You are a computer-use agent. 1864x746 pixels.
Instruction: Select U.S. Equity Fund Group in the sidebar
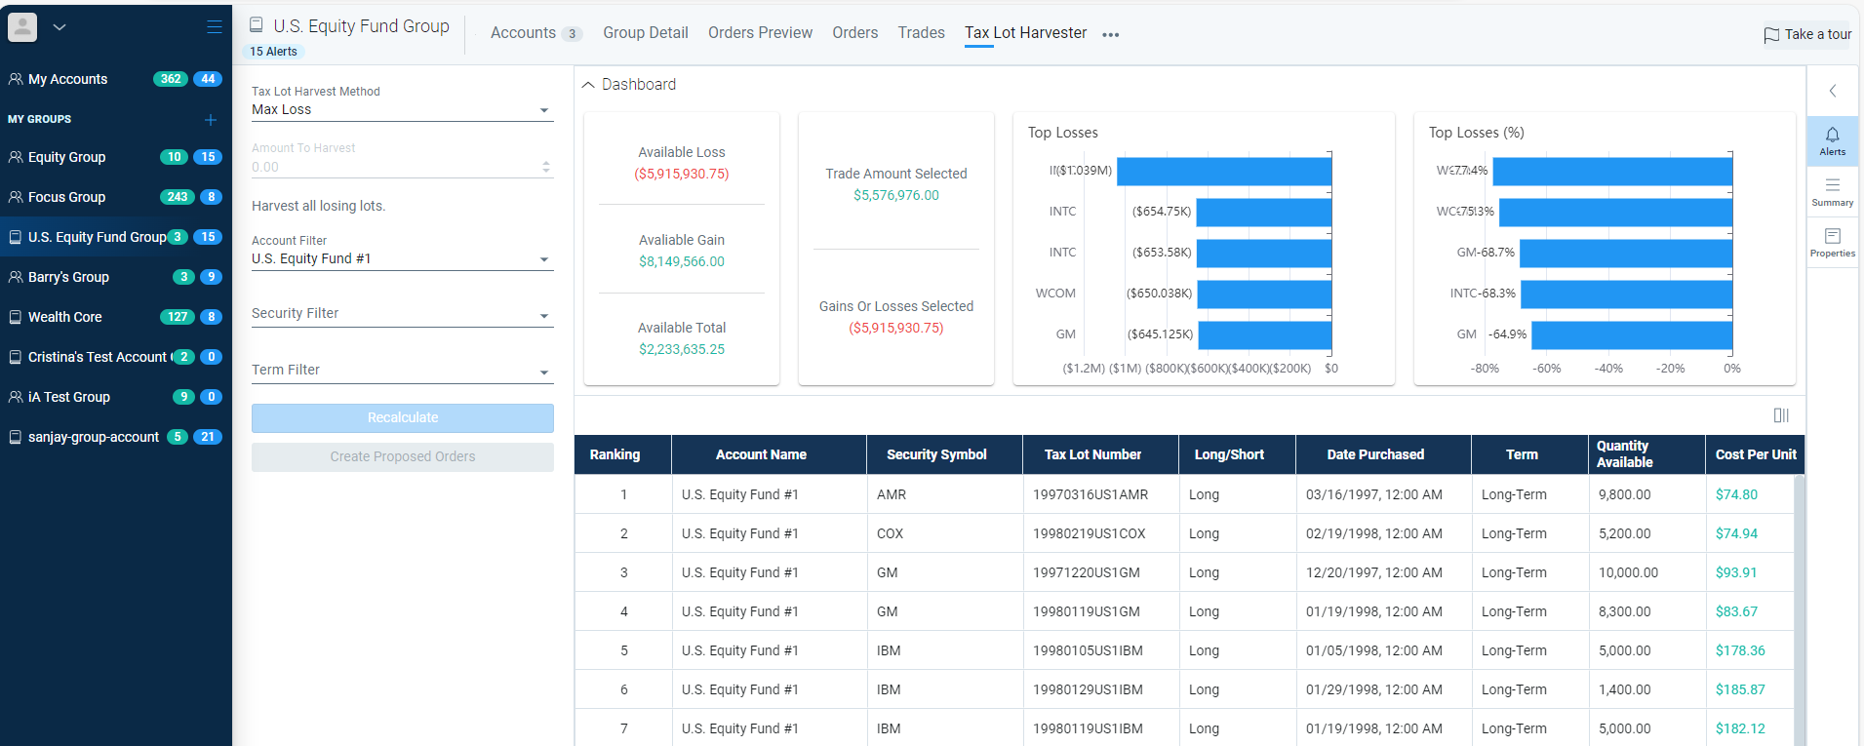coord(116,237)
